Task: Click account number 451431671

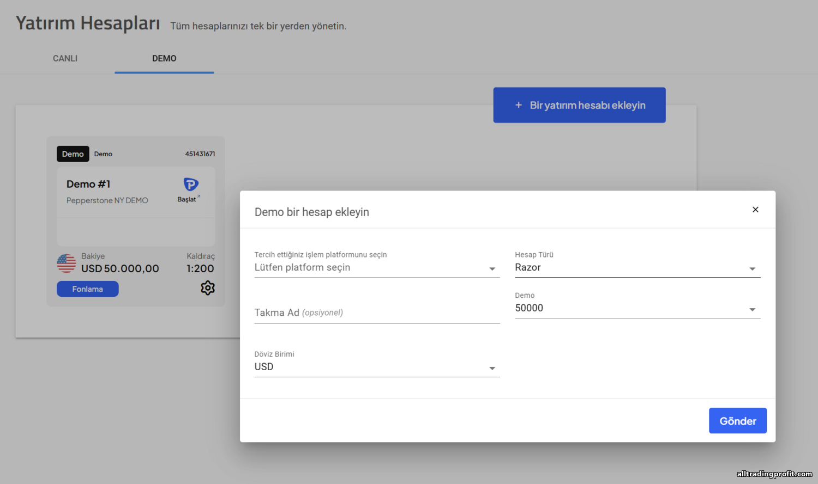Action: [x=200, y=154]
